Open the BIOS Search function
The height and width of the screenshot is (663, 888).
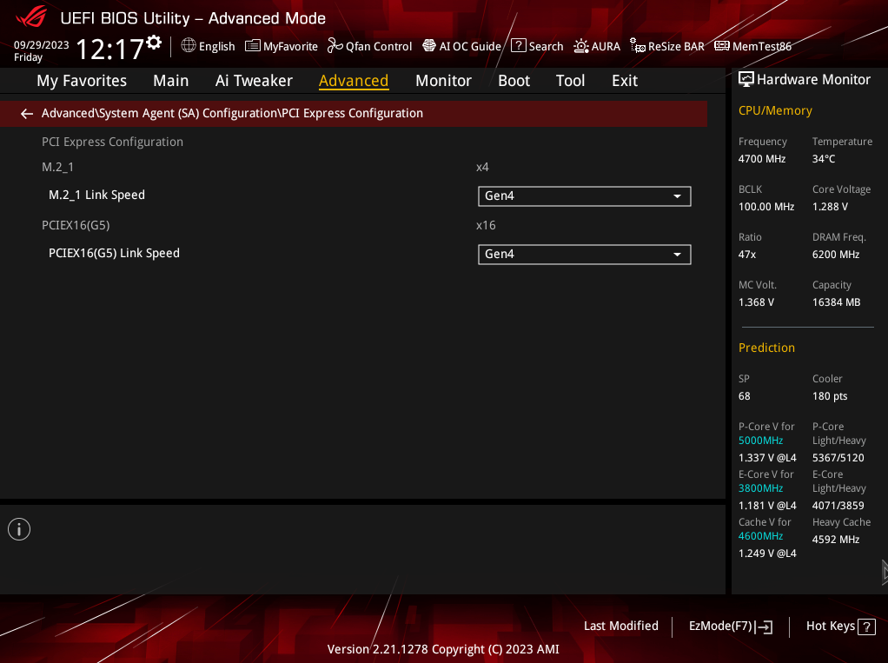coord(536,46)
